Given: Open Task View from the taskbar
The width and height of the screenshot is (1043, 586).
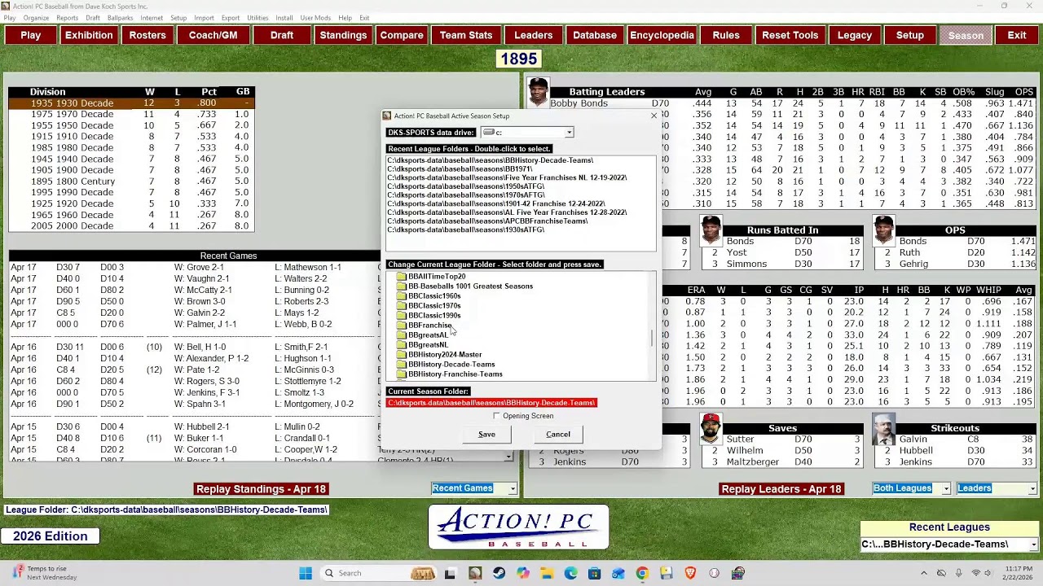Looking at the screenshot, I should pos(450,573).
